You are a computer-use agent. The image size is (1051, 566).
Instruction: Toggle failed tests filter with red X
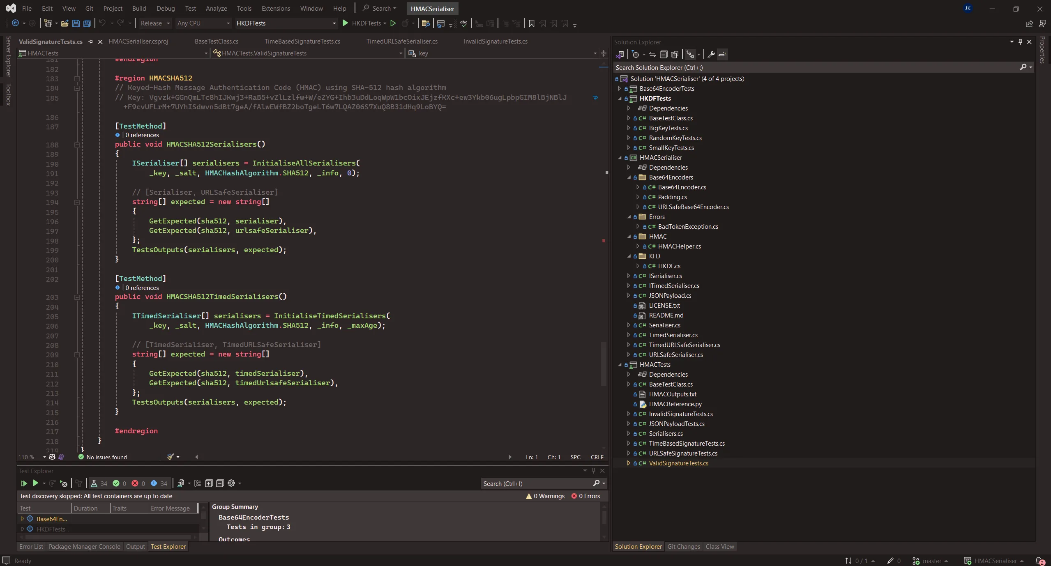[138, 483]
